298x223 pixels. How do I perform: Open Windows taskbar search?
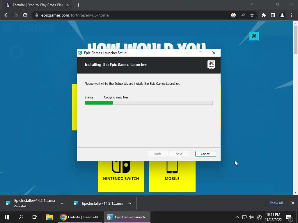point(21,217)
